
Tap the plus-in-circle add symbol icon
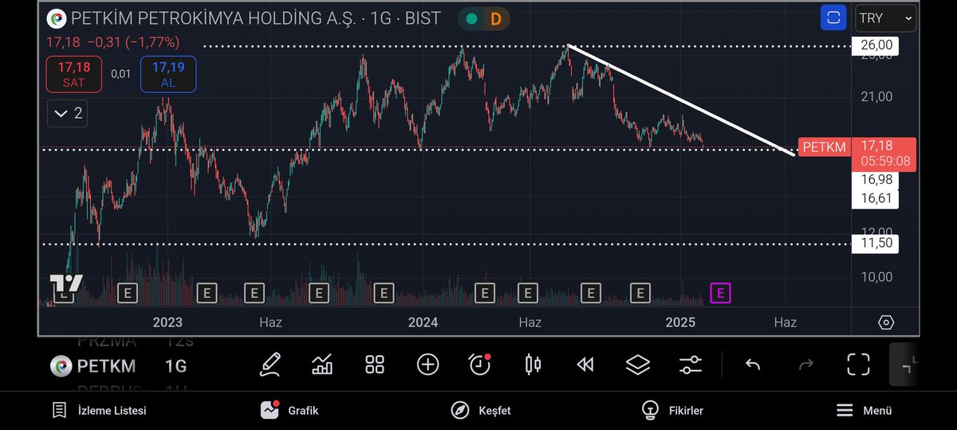428,365
